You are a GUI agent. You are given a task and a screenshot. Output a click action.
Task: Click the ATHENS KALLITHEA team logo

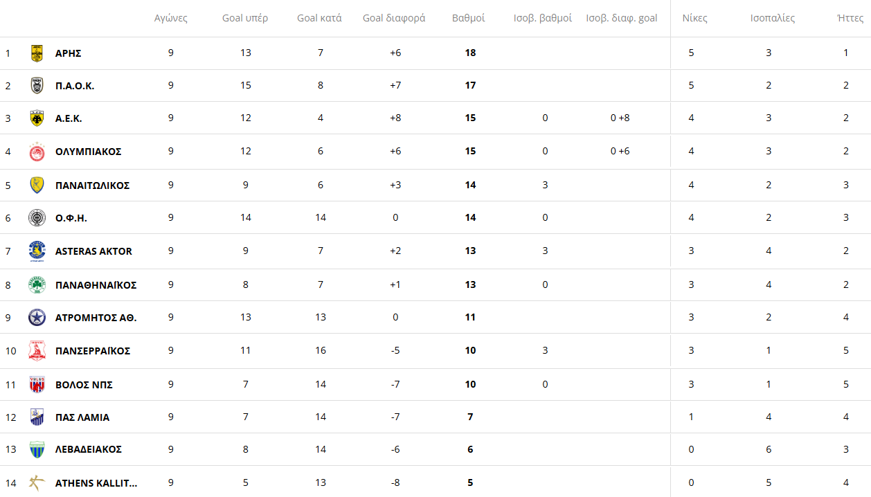(x=37, y=483)
